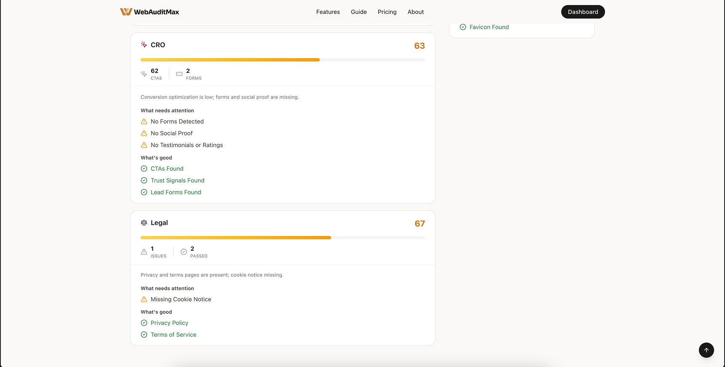725x367 pixels.
Task: Click CRO's What needs attention heading
Action: coord(167,110)
